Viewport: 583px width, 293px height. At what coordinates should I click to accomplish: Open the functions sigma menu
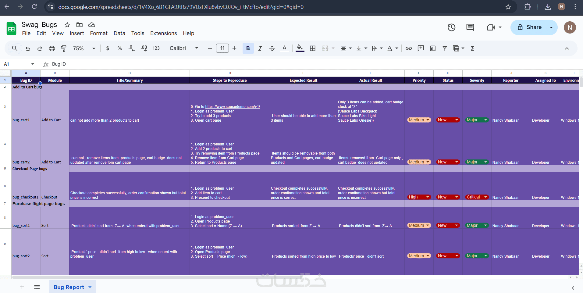472,48
